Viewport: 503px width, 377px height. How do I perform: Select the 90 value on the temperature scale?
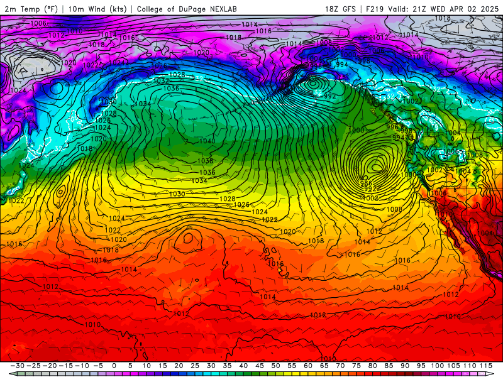405,366
